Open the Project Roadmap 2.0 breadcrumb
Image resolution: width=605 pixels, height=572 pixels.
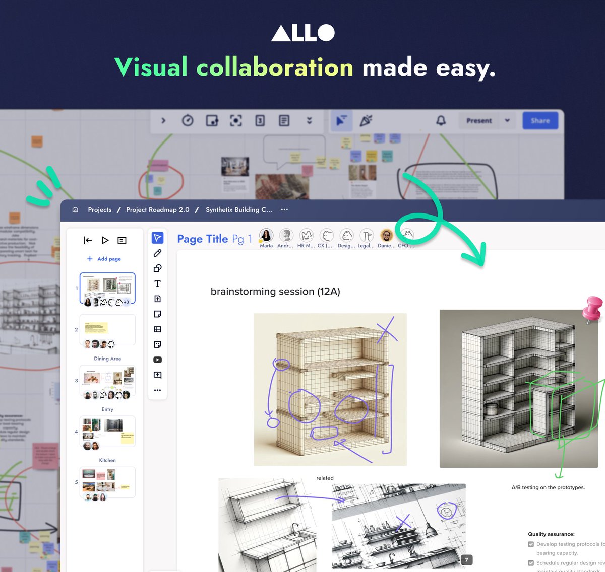pyautogui.click(x=158, y=210)
